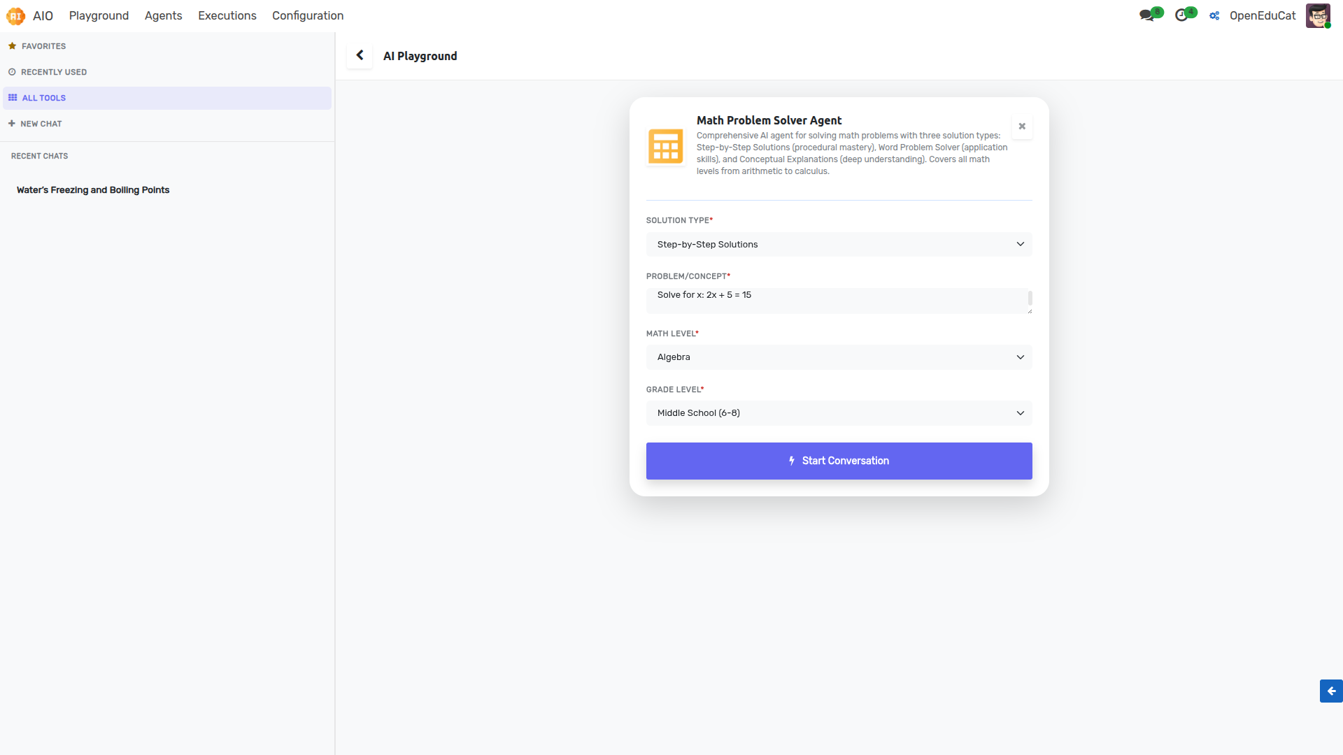Click the problem field's scrollbar
Image resolution: width=1343 pixels, height=755 pixels.
[1030, 299]
